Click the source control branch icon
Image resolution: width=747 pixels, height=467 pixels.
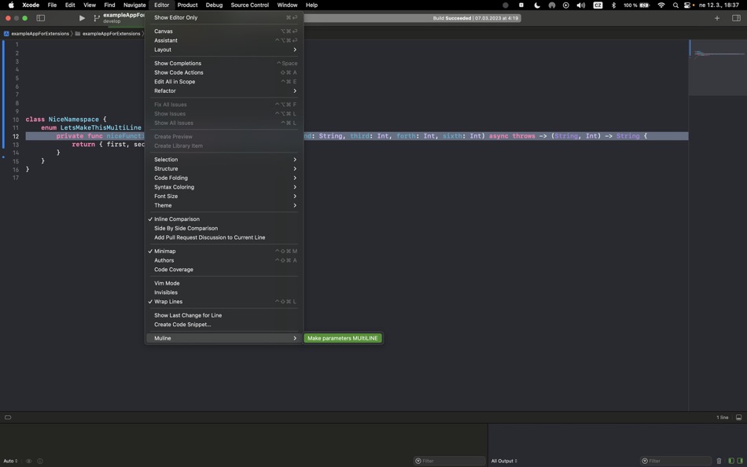tap(97, 18)
